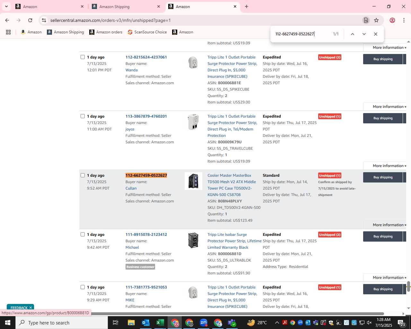This screenshot has width=411, height=329.
Task: Open Zoom from taskbar
Action: point(204,323)
